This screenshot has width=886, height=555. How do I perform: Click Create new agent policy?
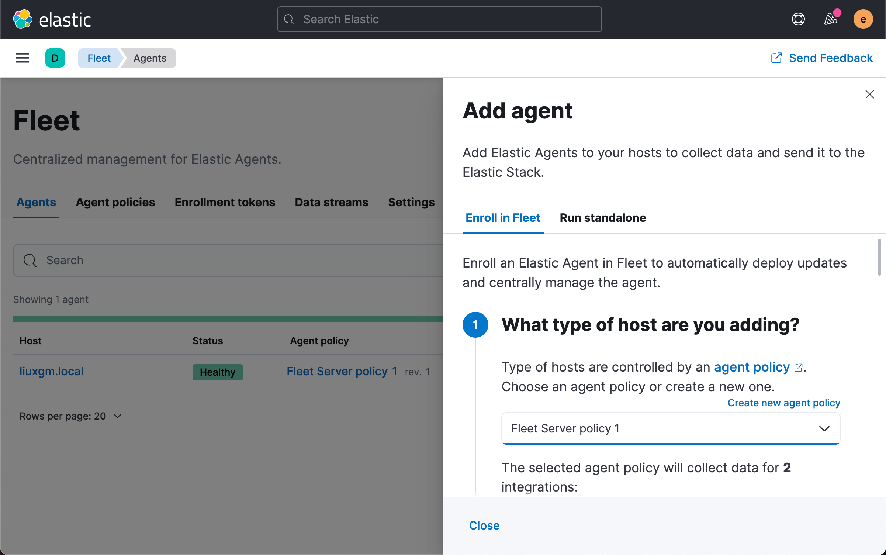783,403
